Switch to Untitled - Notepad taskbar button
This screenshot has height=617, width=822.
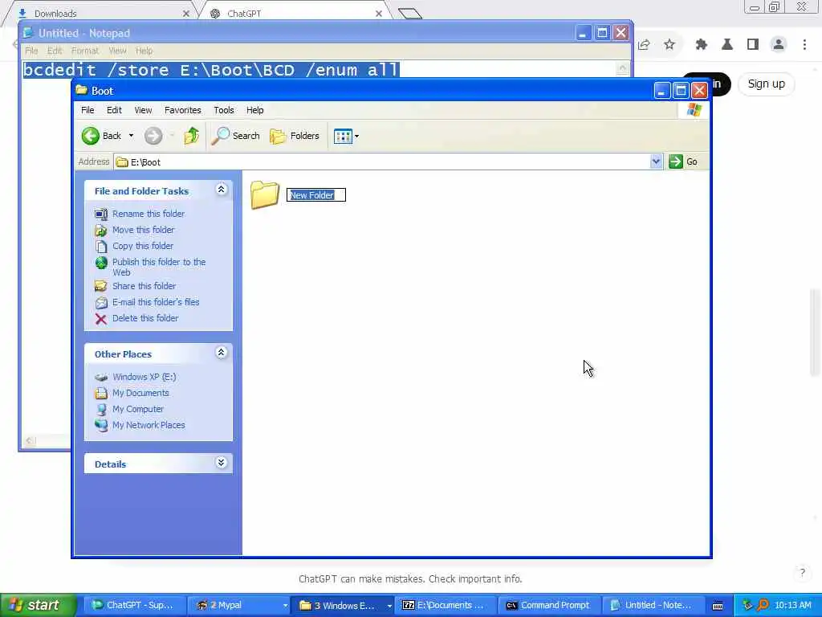point(652,605)
